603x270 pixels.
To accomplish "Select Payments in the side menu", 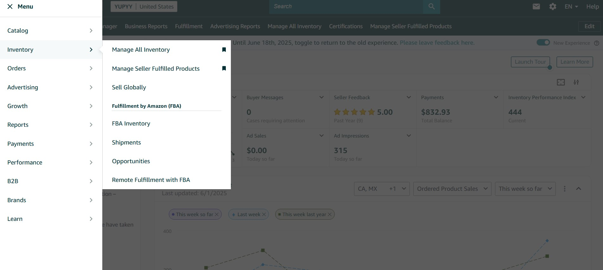I will pos(51,144).
